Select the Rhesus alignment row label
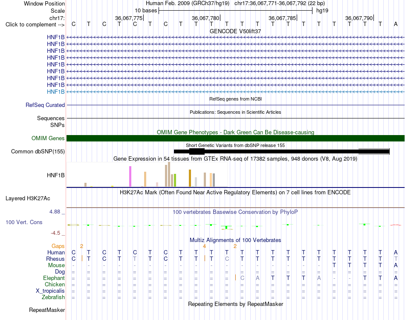The height and width of the screenshot is (320, 405). [x=55, y=259]
